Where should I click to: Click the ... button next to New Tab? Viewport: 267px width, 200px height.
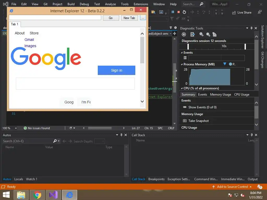pyautogui.click(x=143, y=18)
